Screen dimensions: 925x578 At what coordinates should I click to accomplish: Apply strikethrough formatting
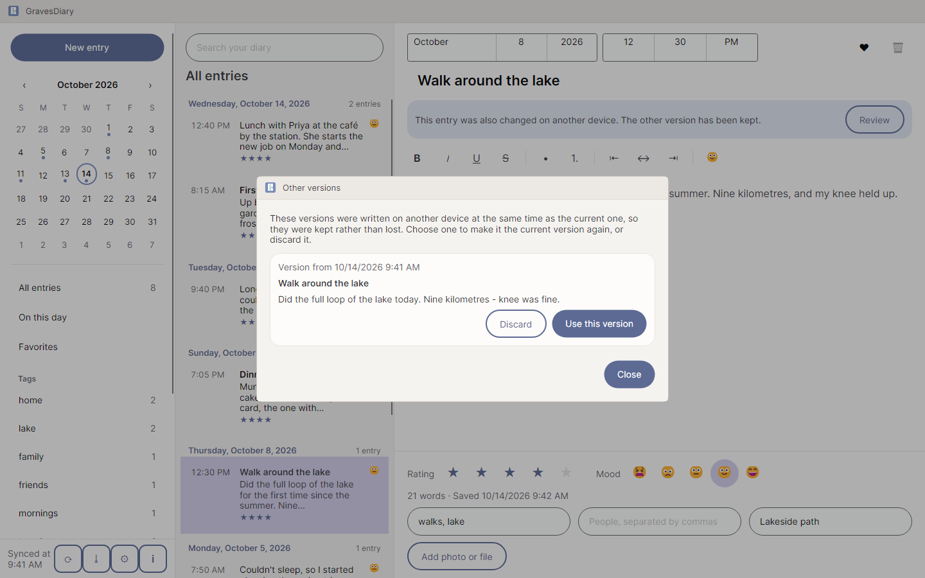[506, 158]
